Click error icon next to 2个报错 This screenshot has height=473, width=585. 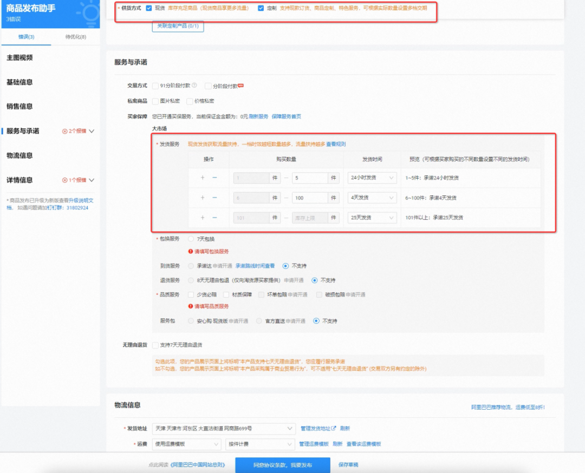click(65, 131)
